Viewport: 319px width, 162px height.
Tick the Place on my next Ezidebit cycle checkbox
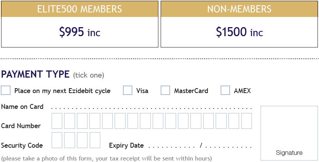(6, 90)
